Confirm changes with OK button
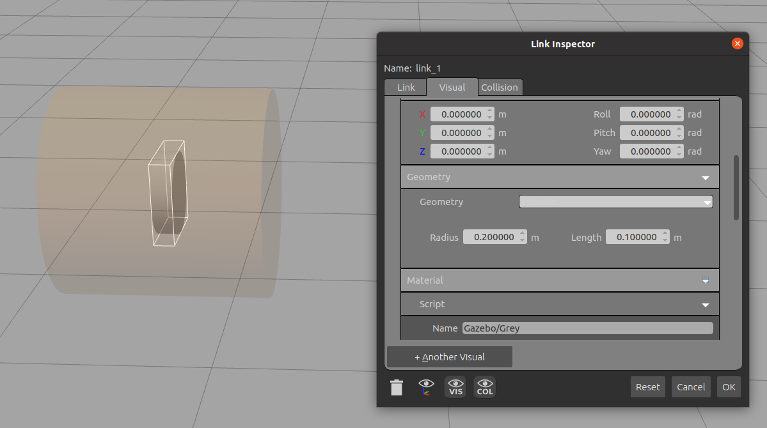Screen dimensions: 767x428 (729, 386)
